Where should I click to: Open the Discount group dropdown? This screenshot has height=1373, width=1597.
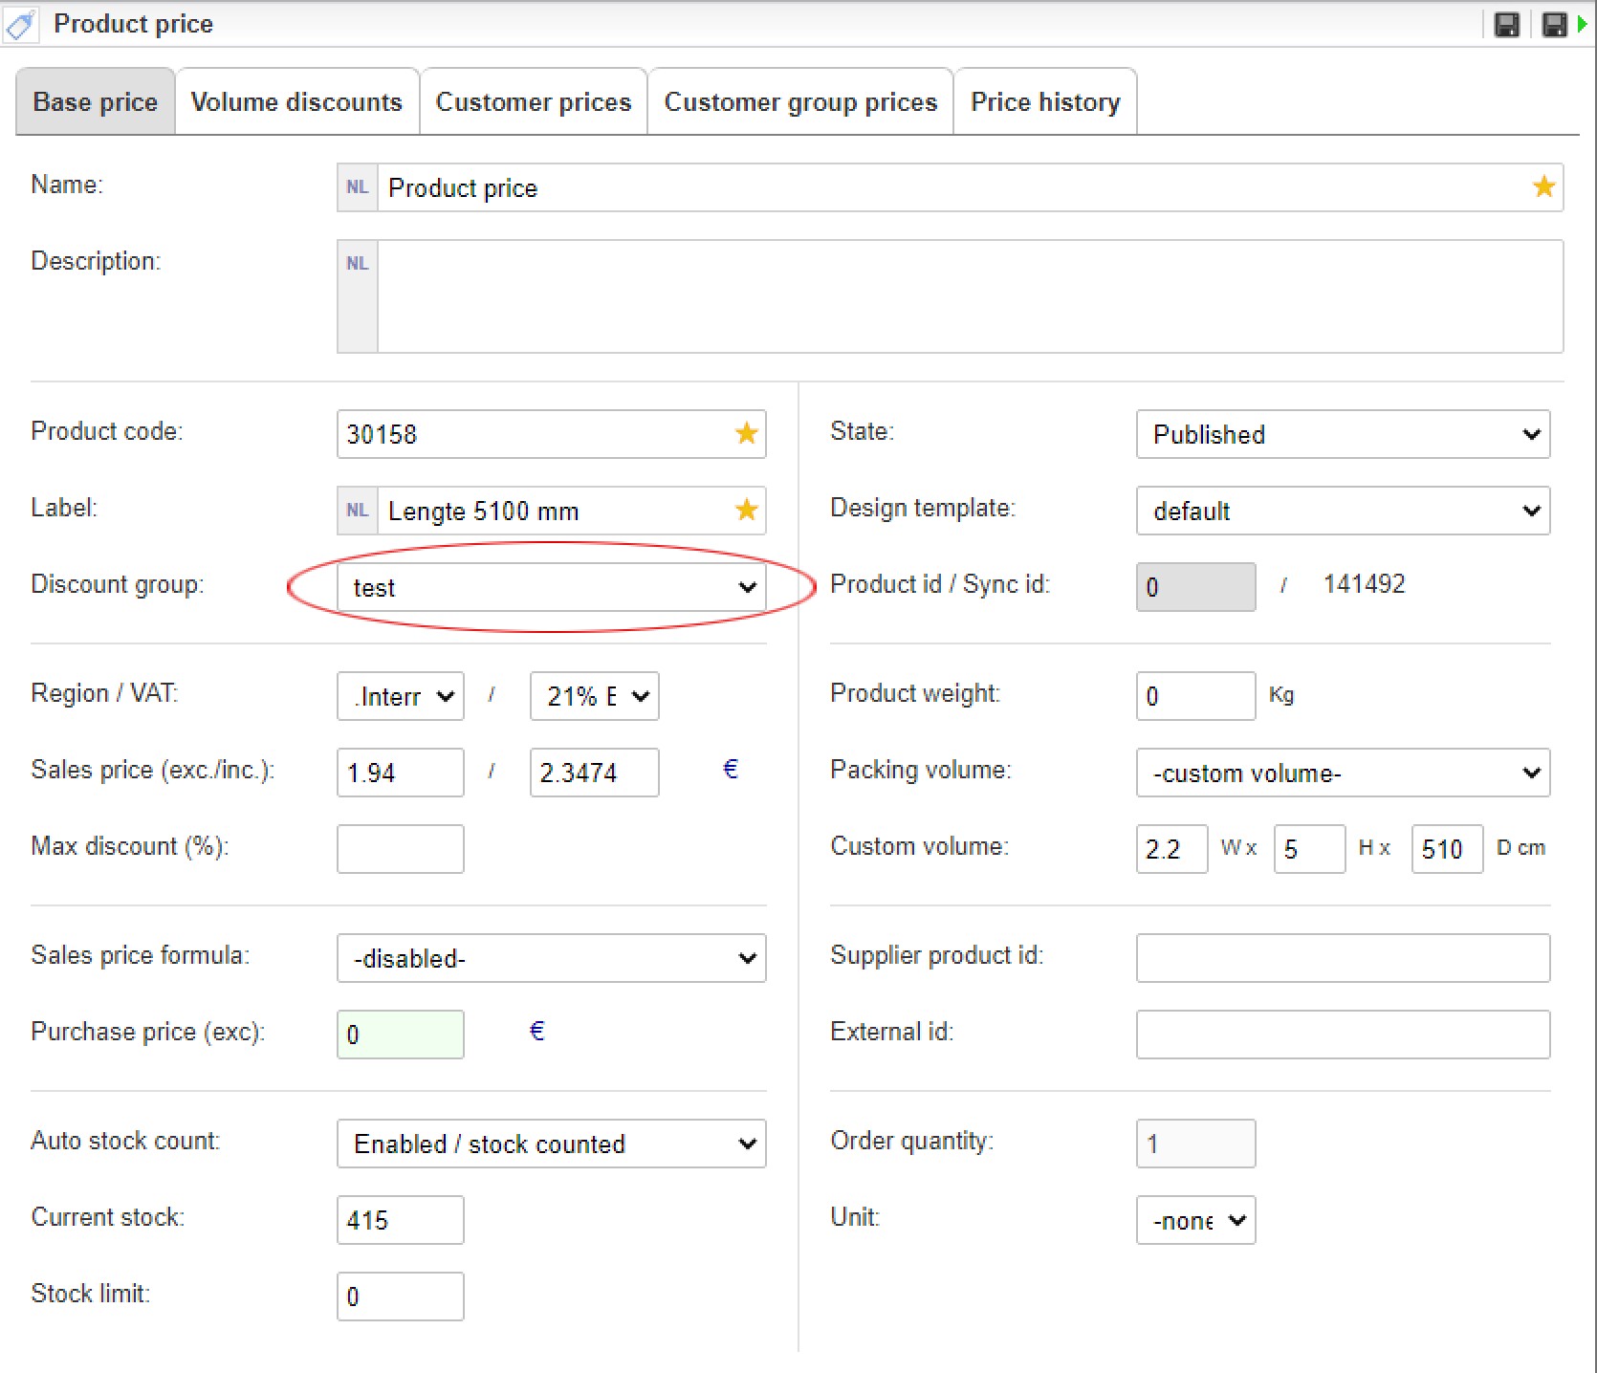coord(551,587)
